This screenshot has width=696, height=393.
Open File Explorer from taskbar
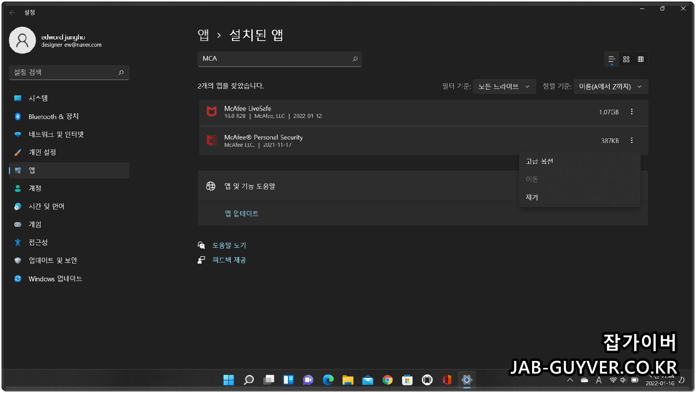(x=348, y=380)
